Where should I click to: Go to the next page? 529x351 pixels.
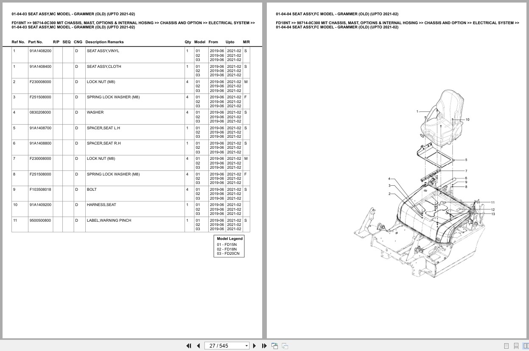tap(255, 345)
